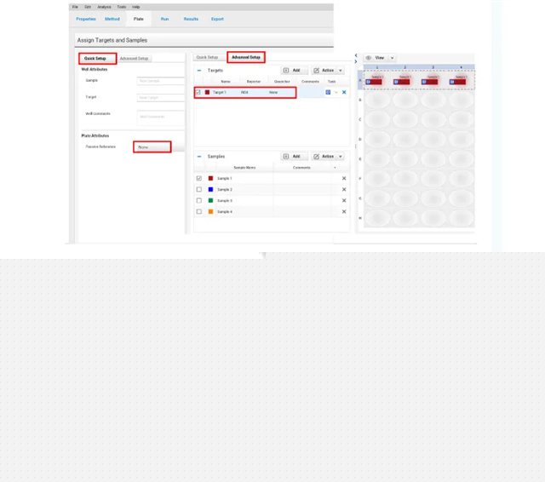545x482 pixels.
Task: Select plate well B2
Action: (404, 100)
